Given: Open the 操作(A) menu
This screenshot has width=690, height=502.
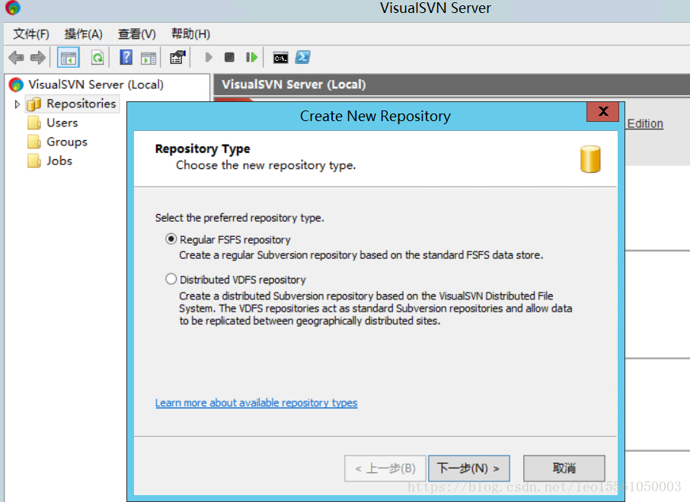Looking at the screenshot, I should point(83,34).
